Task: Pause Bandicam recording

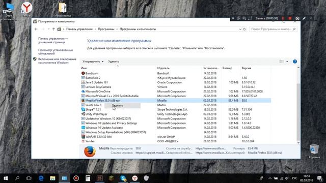Action: click(x=283, y=18)
